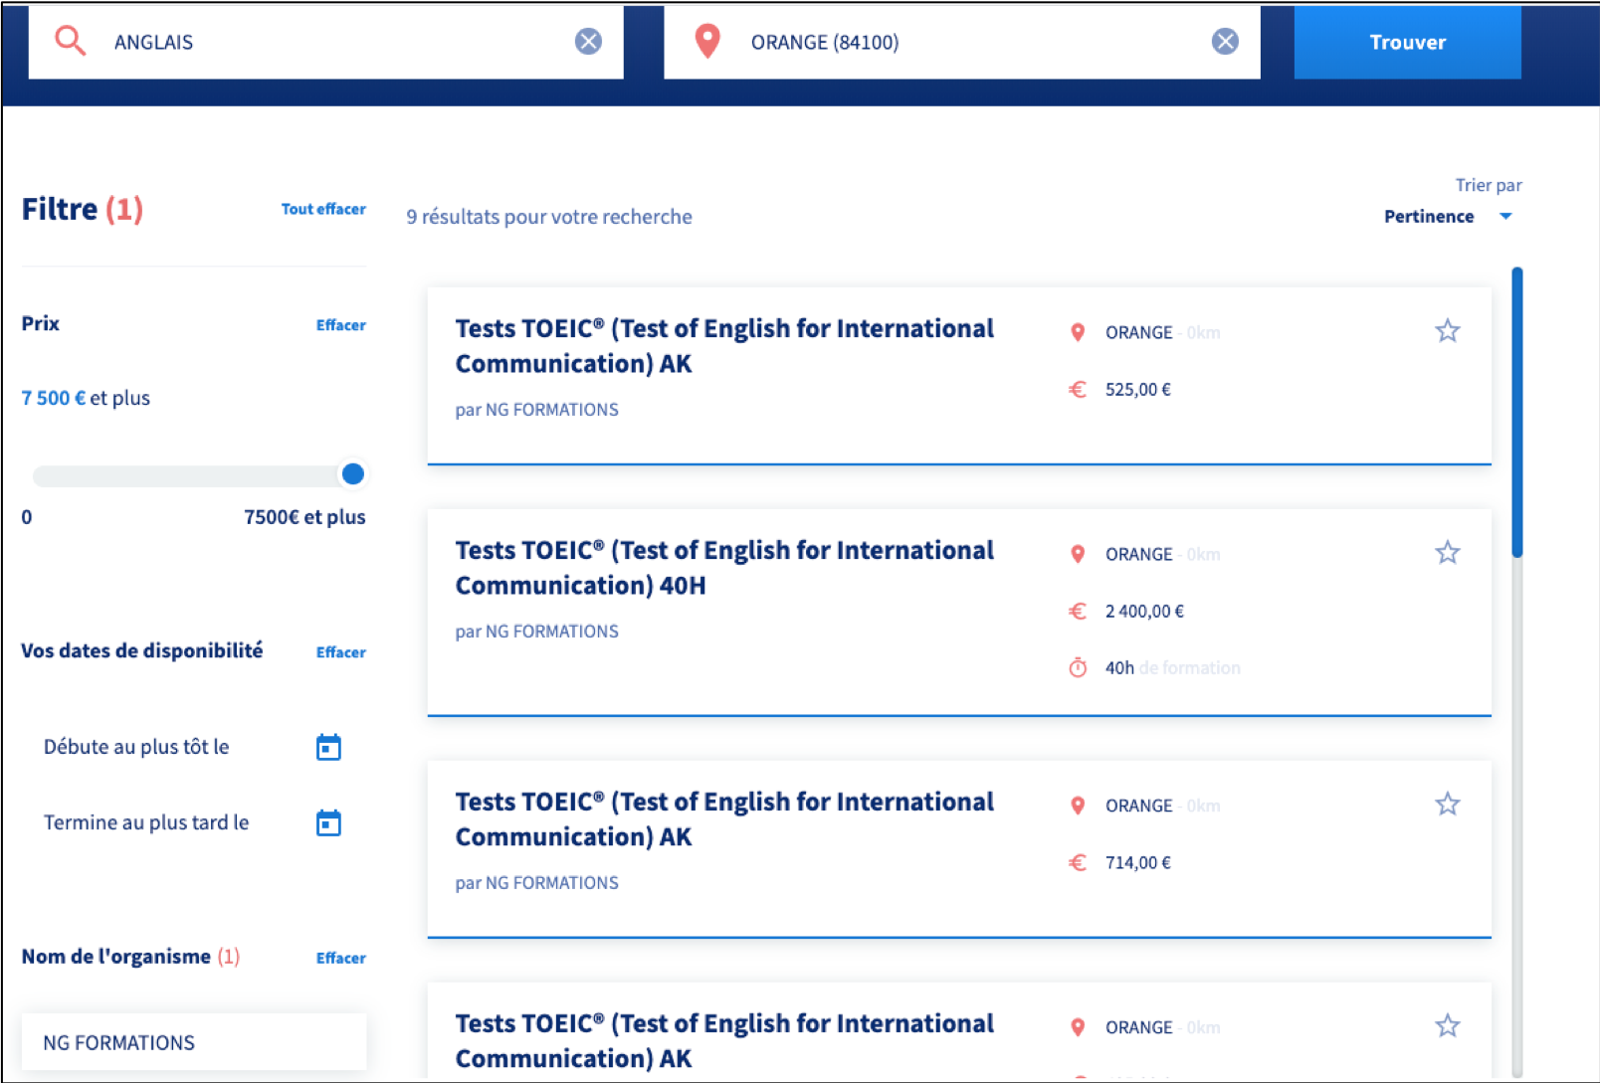Click the 40h de formation duration text

click(1172, 668)
